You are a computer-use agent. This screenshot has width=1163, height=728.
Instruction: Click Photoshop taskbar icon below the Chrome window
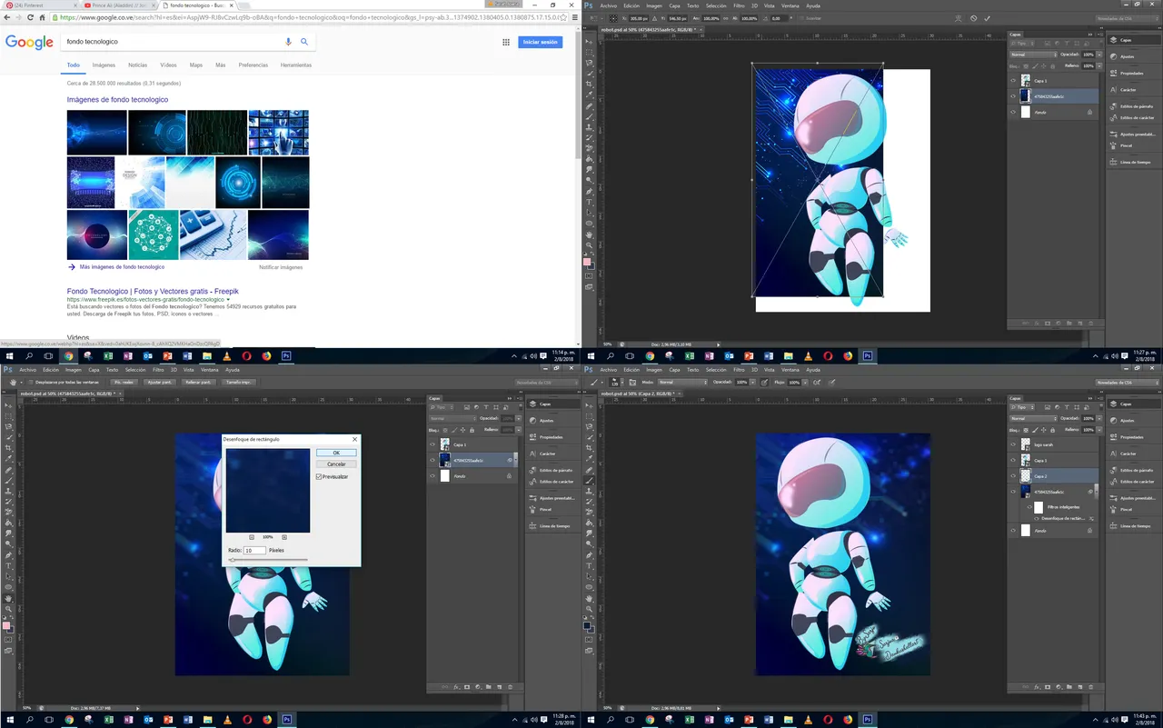tap(286, 356)
